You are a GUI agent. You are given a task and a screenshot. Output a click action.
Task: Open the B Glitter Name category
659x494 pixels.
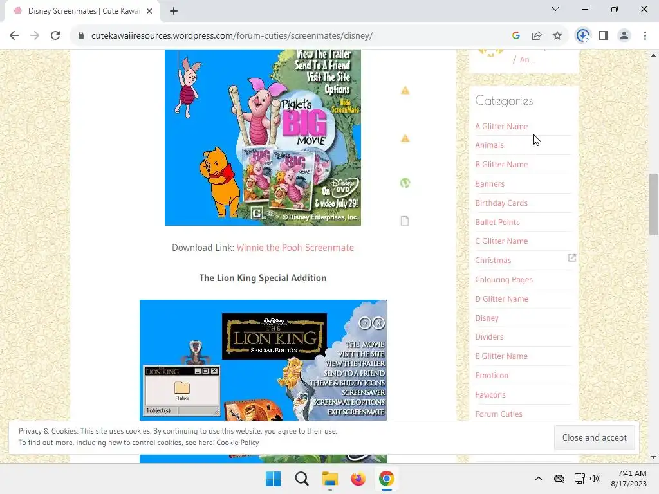coord(501,164)
